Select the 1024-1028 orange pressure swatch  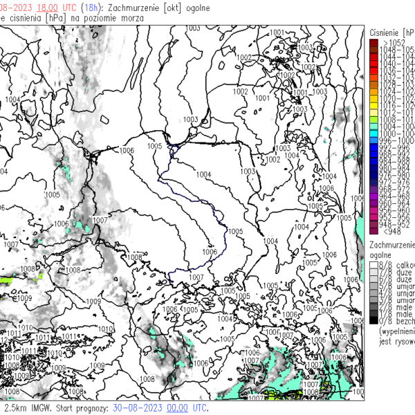click(x=374, y=91)
